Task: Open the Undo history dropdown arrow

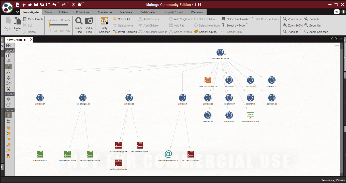Action: coord(58,3)
